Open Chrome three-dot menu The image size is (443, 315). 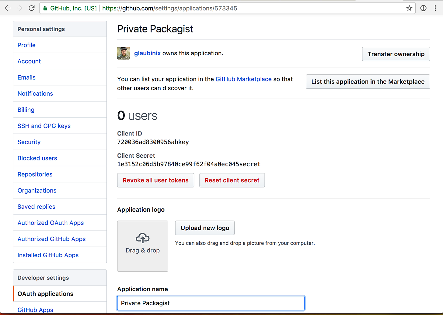pos(435,8)
